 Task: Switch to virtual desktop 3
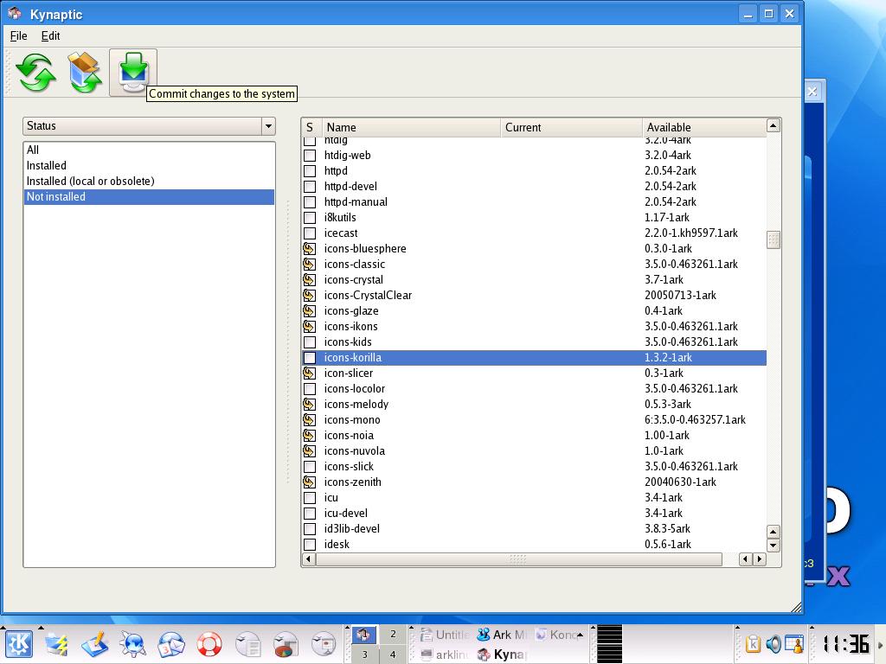[364, 654]
